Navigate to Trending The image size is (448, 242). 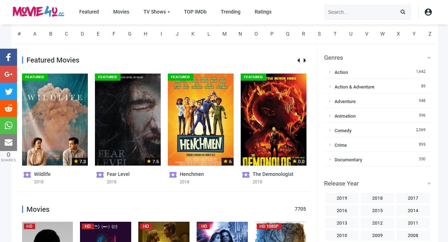(x=230, y=12)
